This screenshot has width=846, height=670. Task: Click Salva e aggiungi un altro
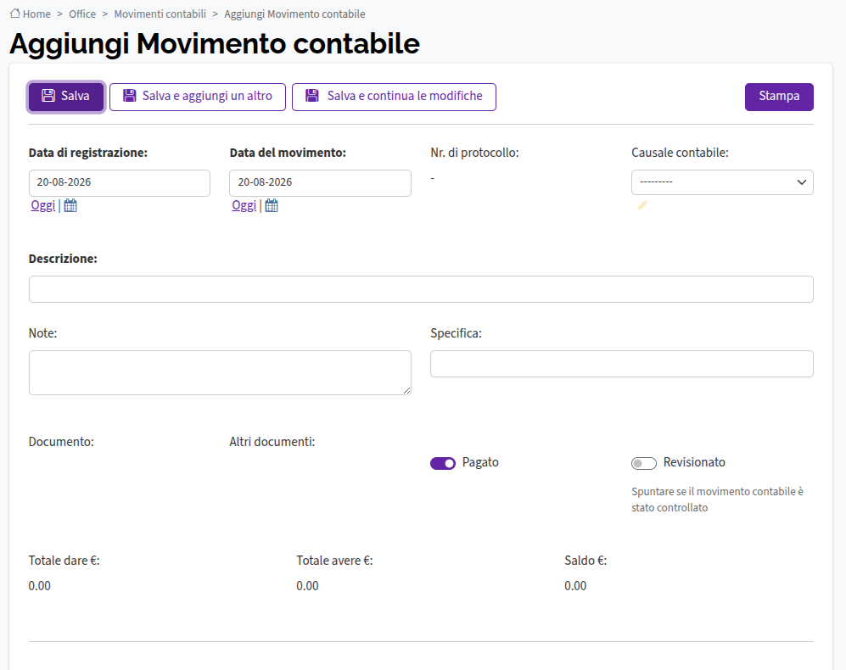point(198,97)
